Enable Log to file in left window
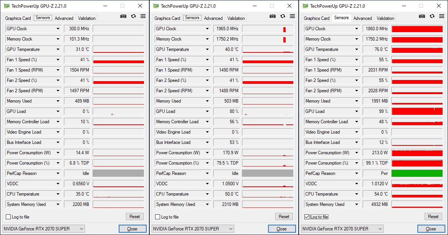The width and height of the screenshot is (448, 235). [8, 217]
